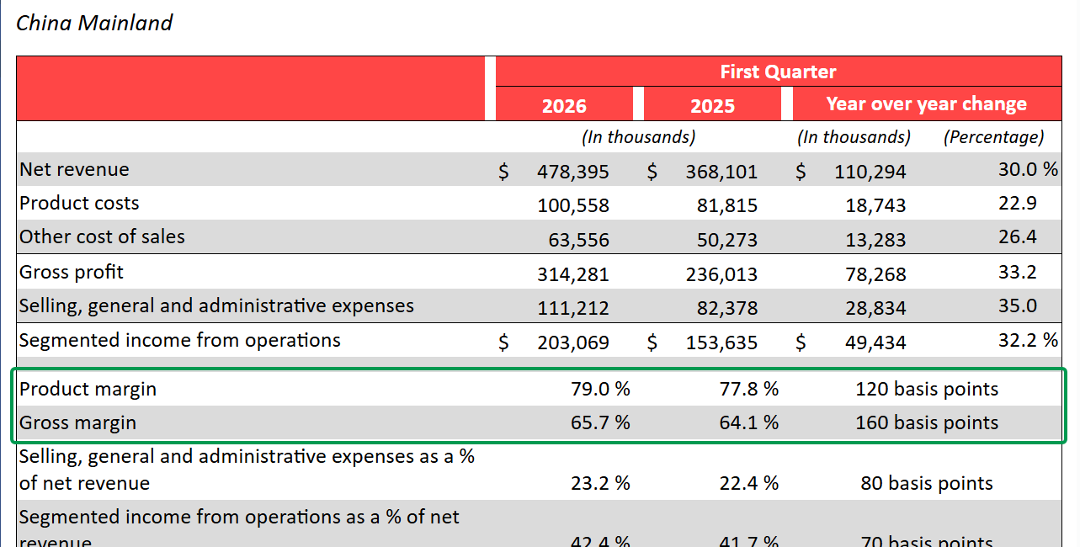
Task: Click the Gross margin '65.7 %'
Action: point(600,422)
